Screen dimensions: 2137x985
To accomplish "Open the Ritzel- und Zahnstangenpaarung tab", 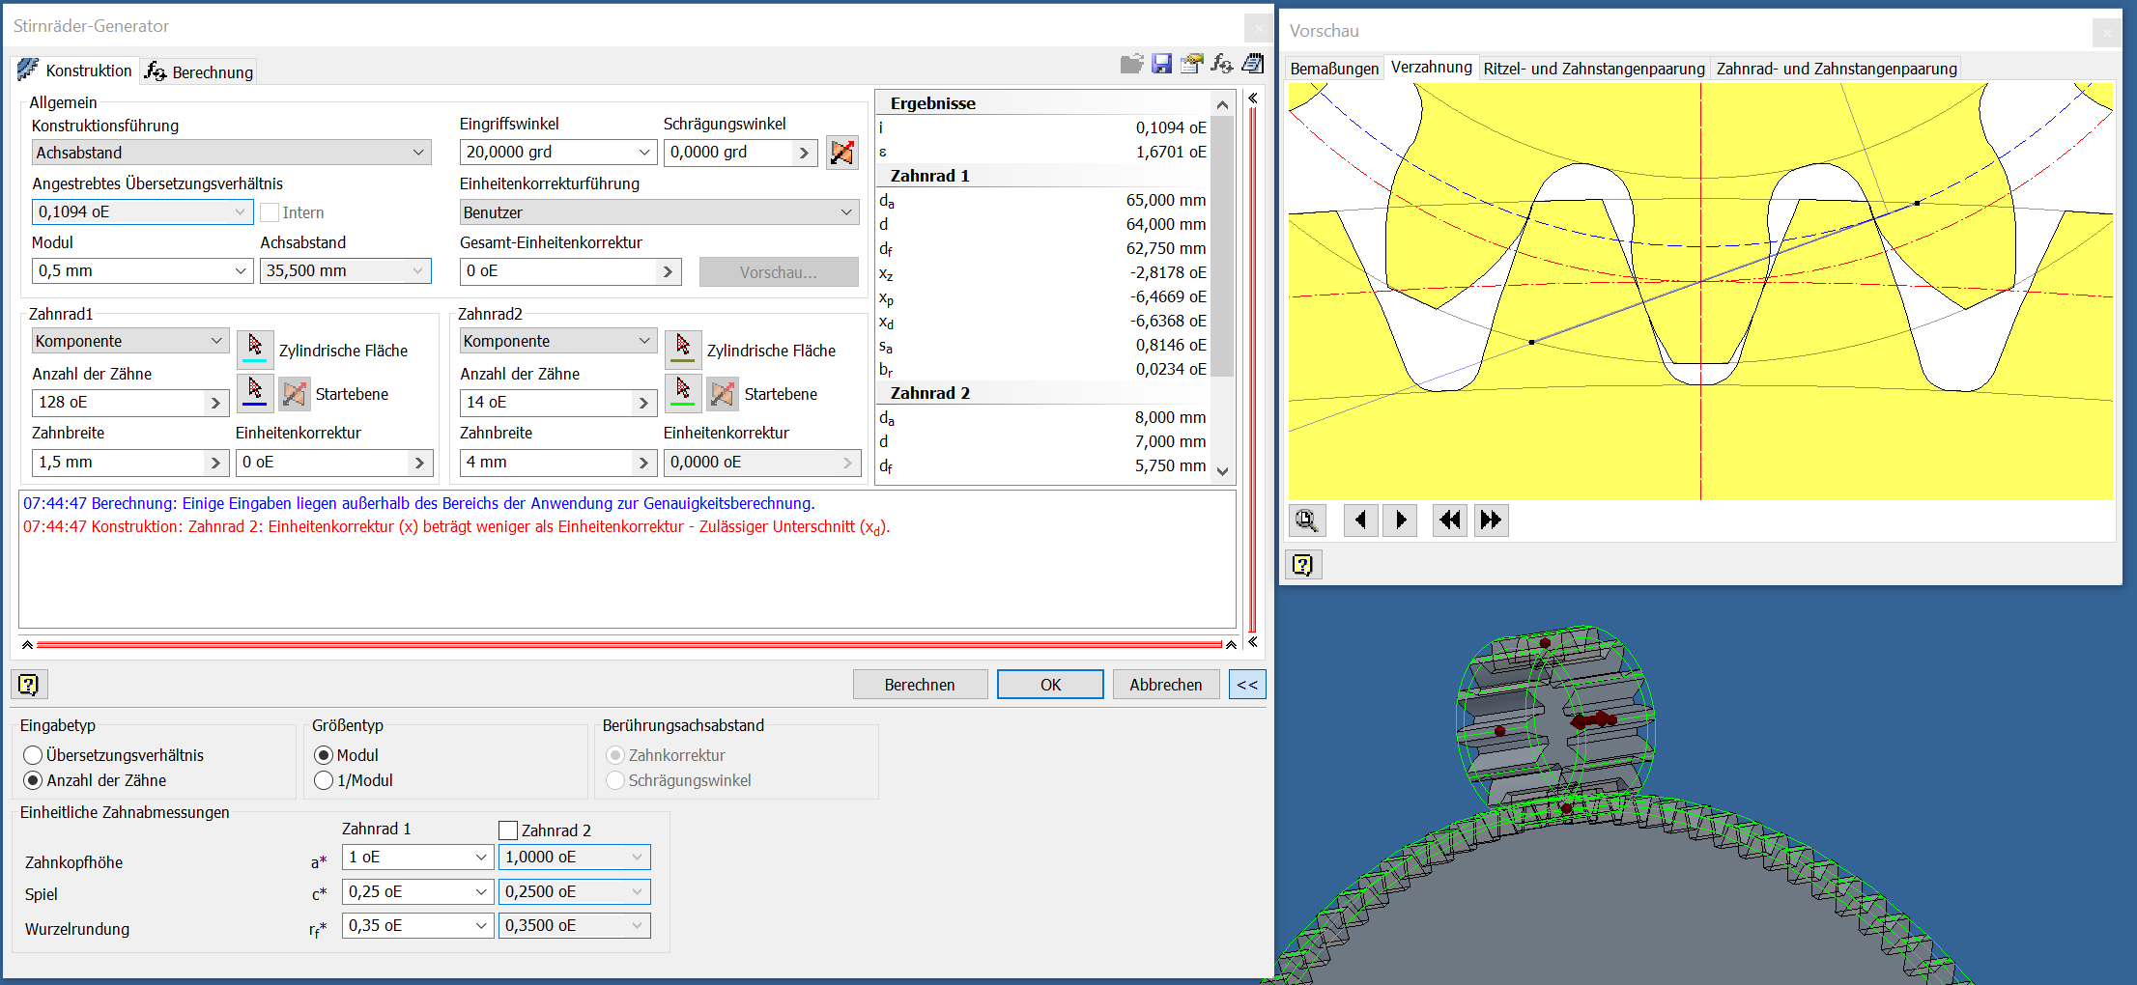I will [x=1594, y=69].
